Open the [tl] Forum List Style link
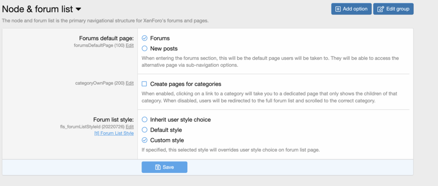The width and height of the screenshot is (438, 186). tap(114, 133)
